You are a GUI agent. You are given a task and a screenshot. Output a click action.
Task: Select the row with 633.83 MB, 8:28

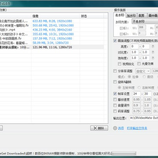pos(52,21)
